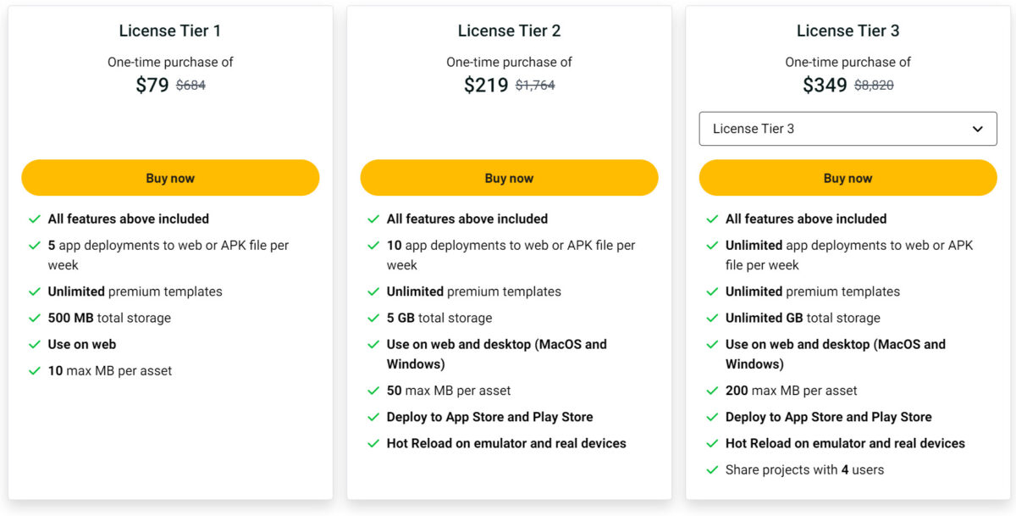Click the checkmark beside Unlimited premium templates in Tier 1

[x=35, y=291]
